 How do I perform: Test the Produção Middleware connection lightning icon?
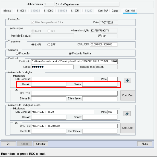127,80
